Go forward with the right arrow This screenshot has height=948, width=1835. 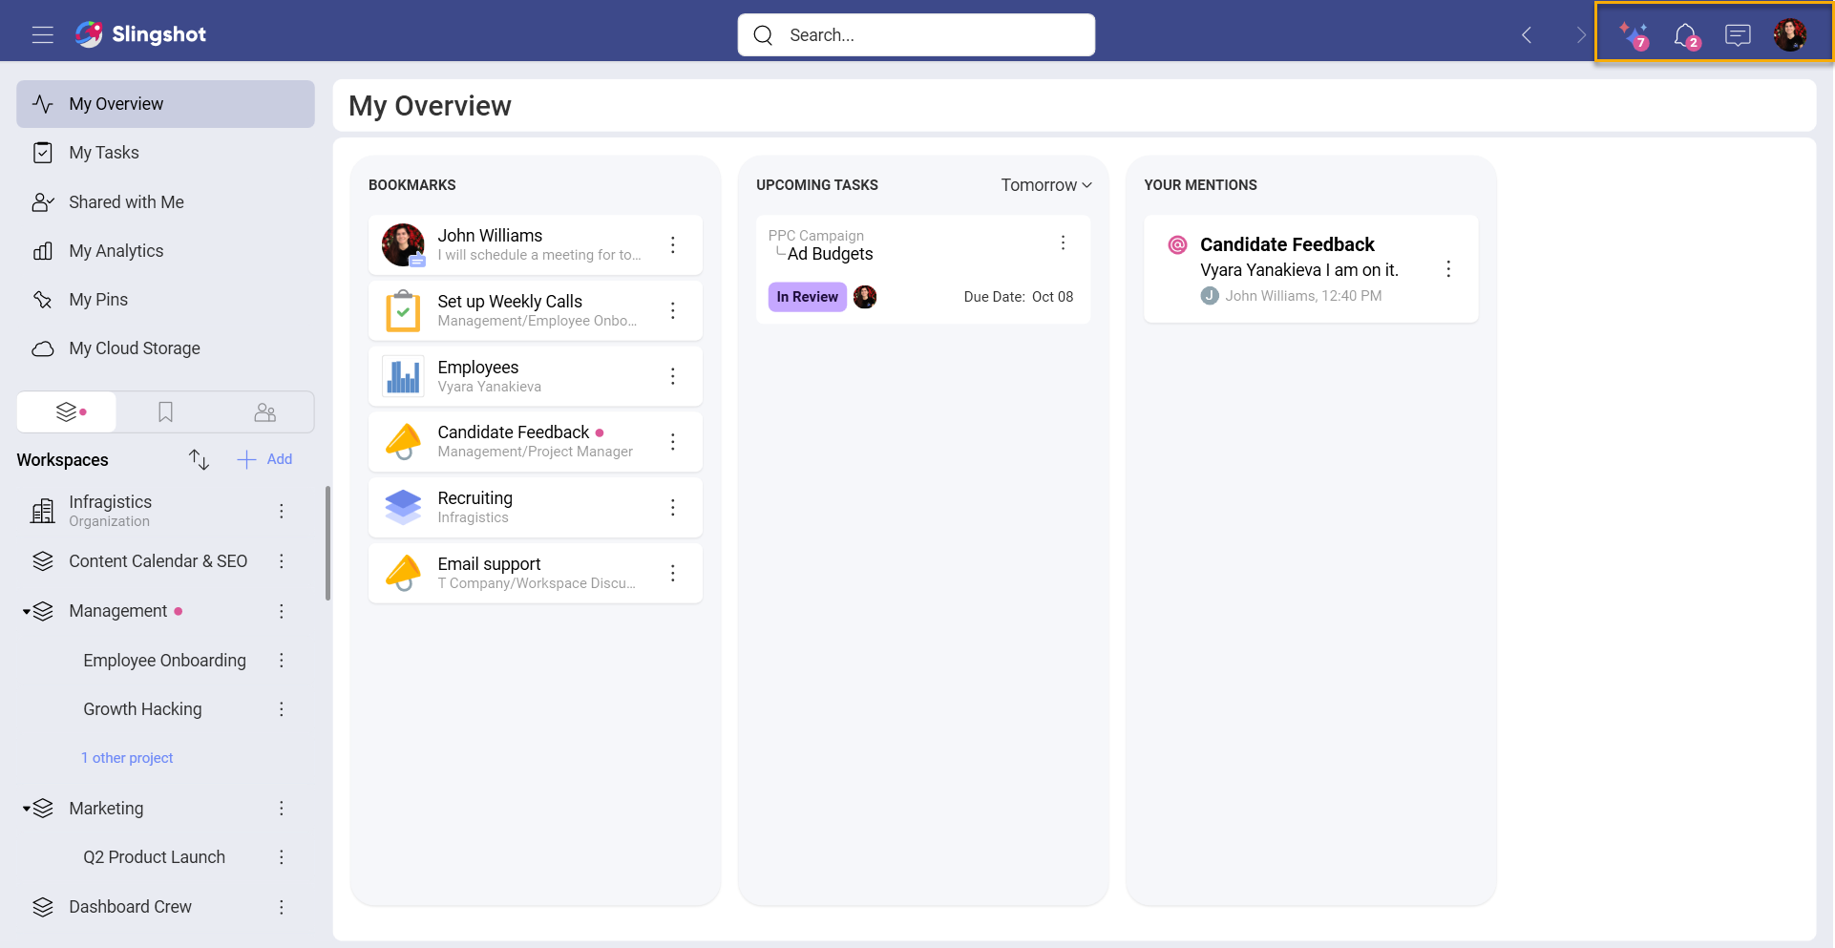click(1580, 35)
